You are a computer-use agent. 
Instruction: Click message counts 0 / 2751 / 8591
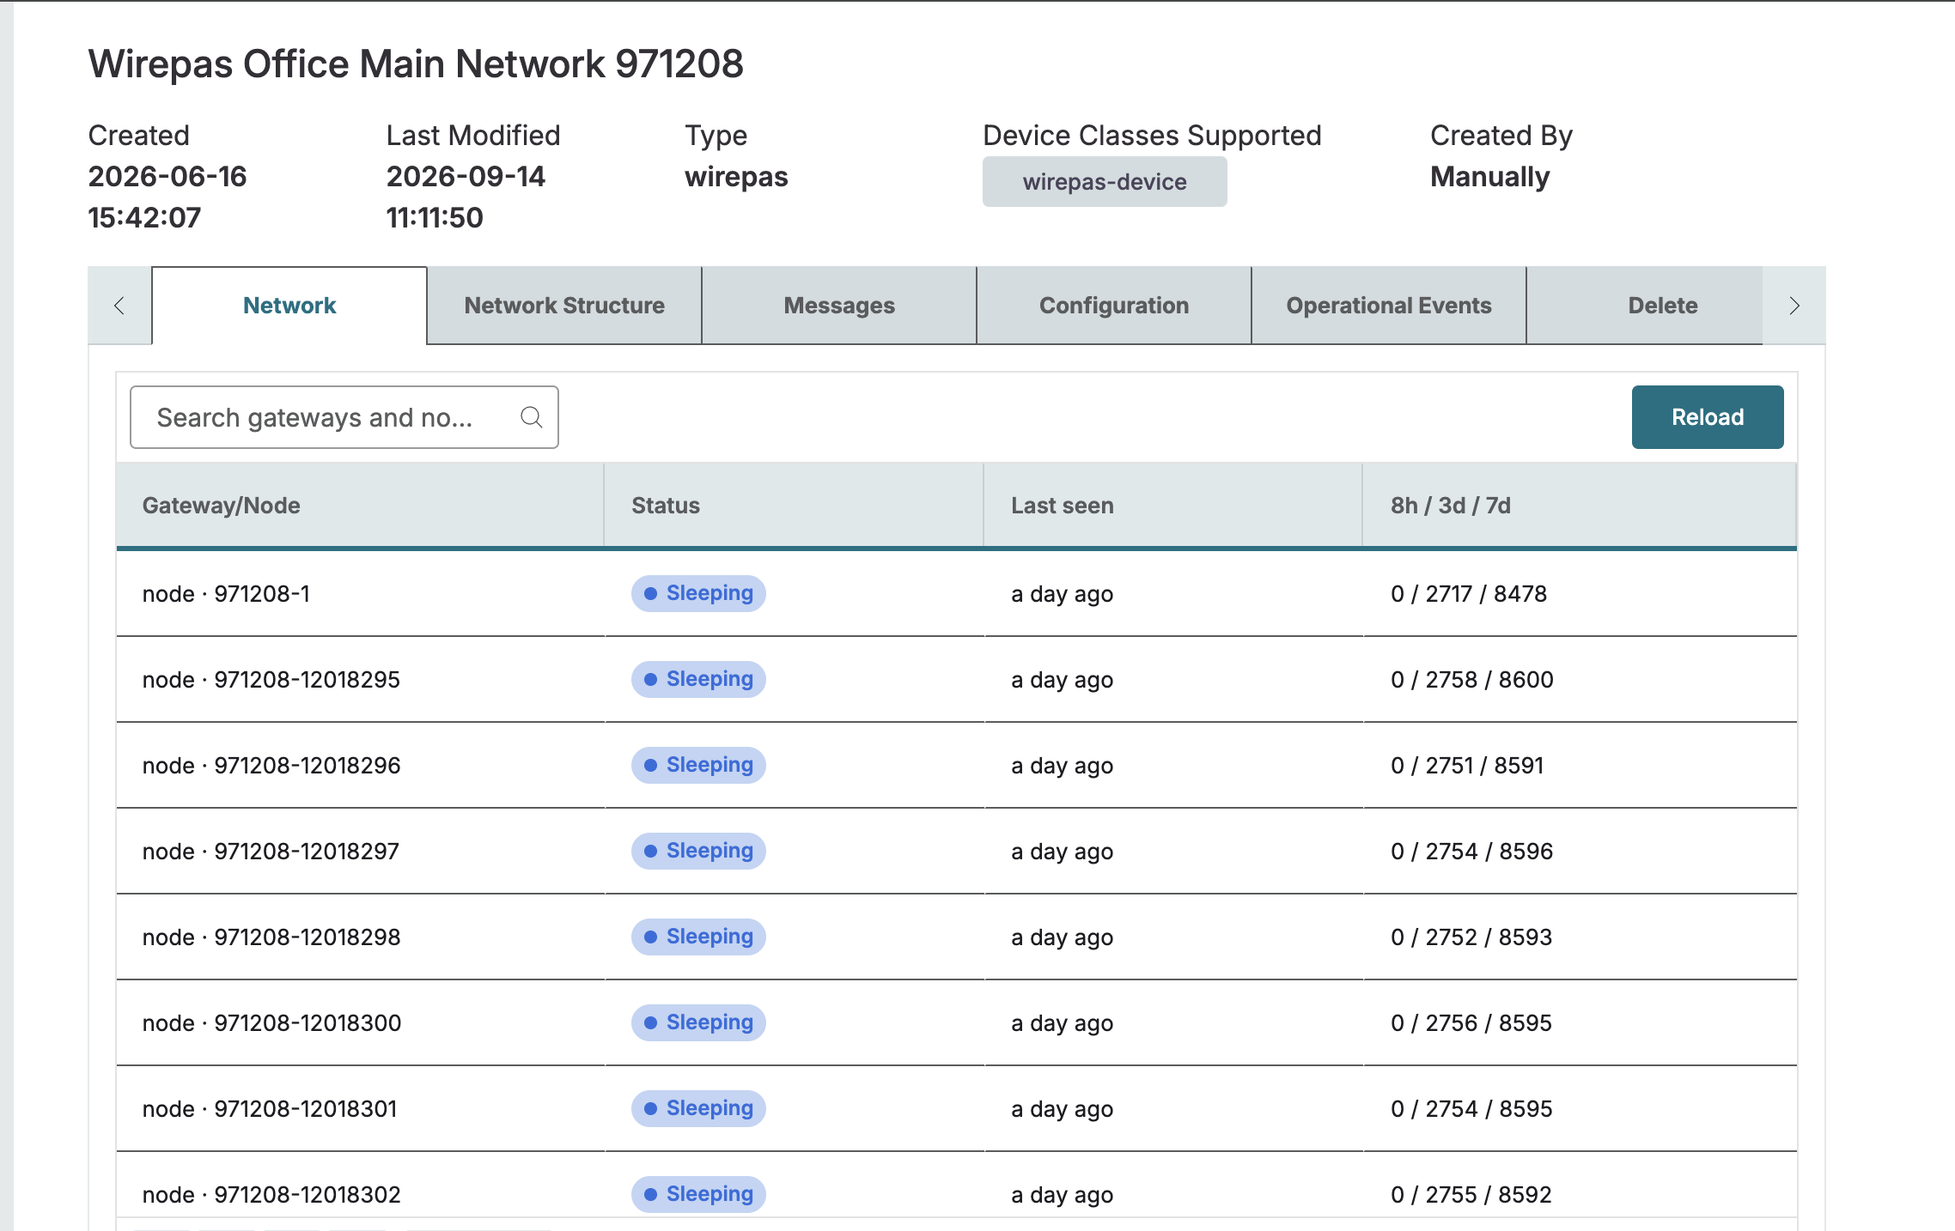coord(1467,766)
